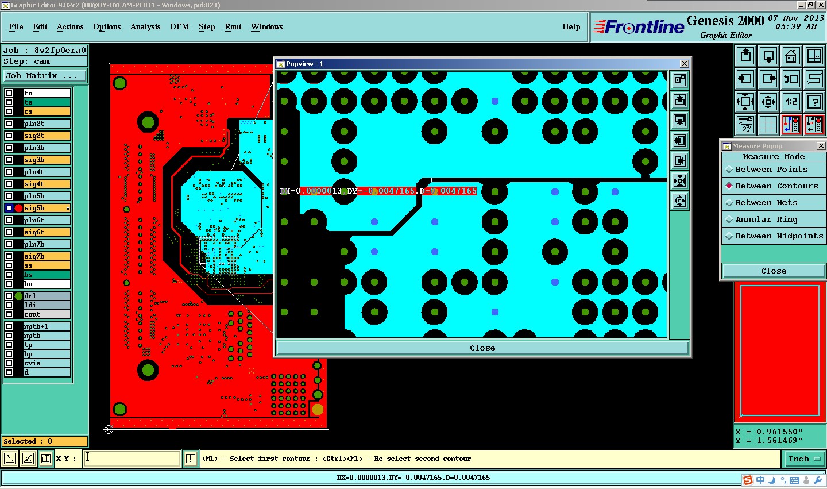Screen dimensions: 827x489
Task: Pan left in Popview using its toolbar
Action: tap(679, 140)
